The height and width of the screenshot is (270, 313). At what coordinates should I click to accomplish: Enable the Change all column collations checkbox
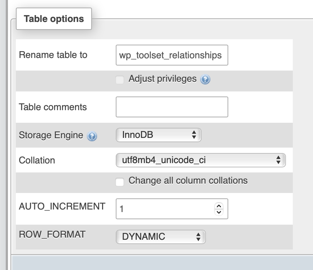pyautogui.click(x=120, y=181)
